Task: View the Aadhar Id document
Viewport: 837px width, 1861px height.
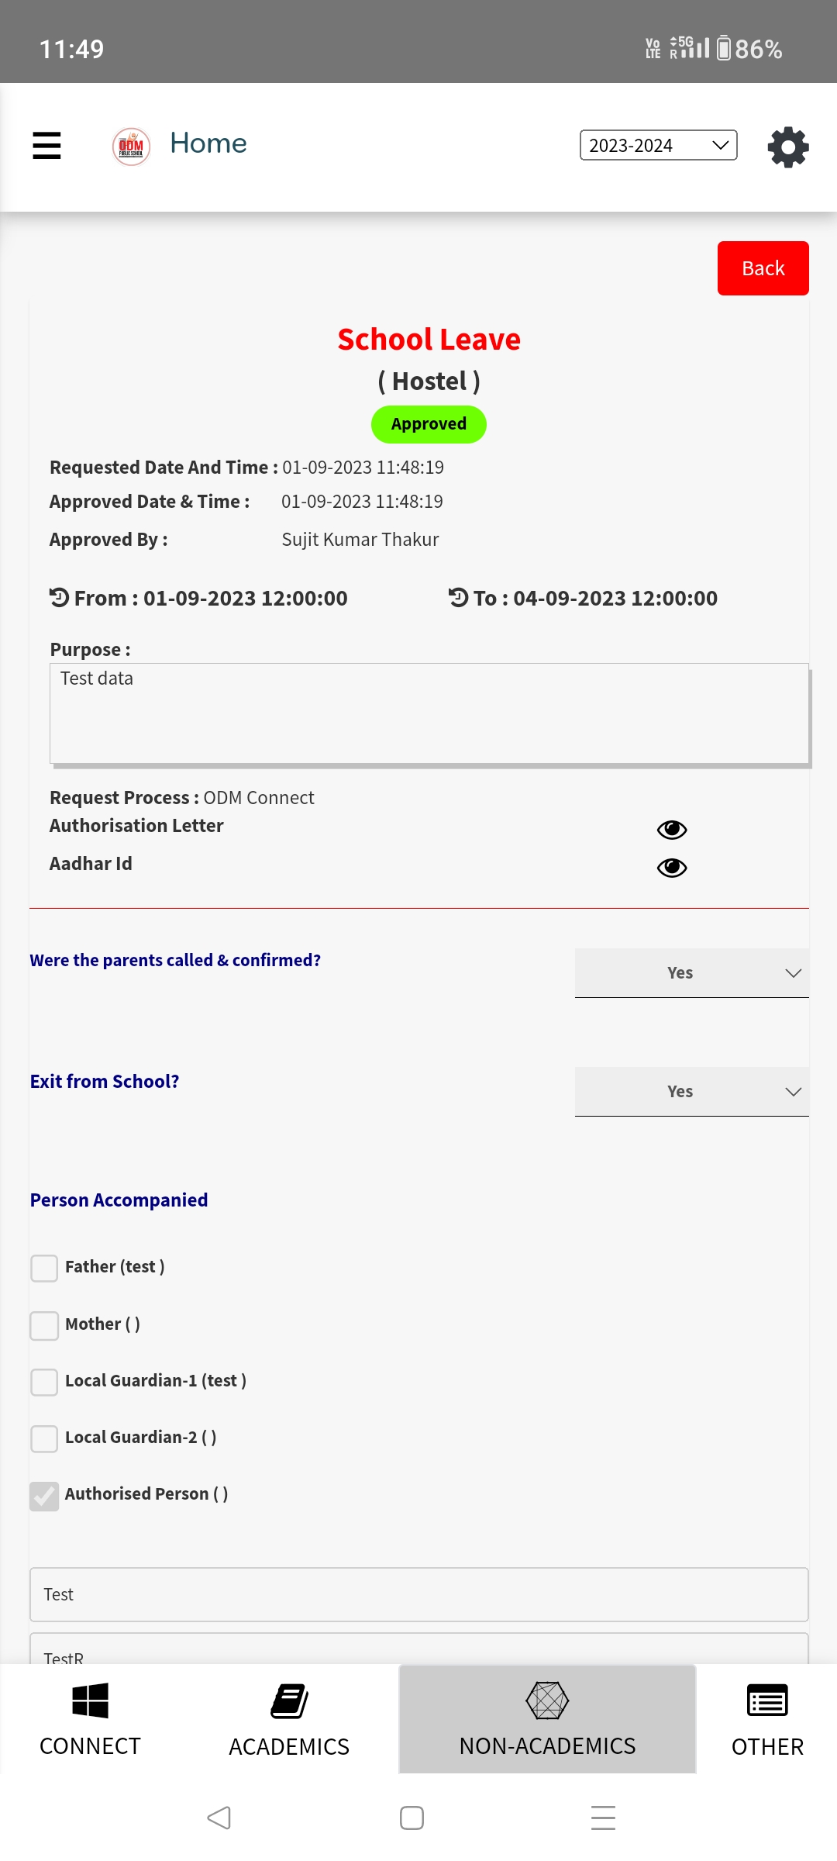Action: 671,868
